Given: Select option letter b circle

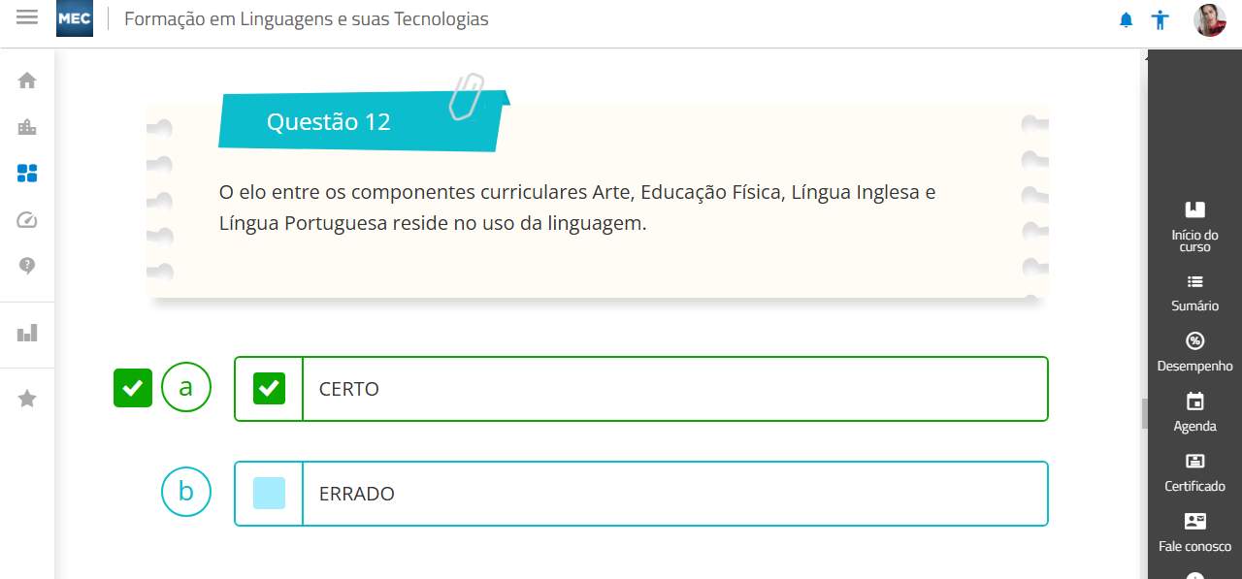Looking at the screenshot, I should [x=186, y=492].
